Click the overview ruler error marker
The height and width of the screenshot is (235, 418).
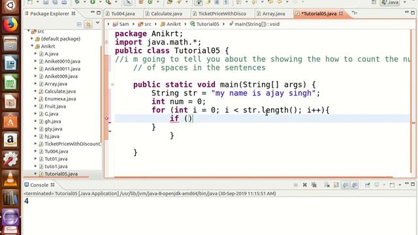413,123
